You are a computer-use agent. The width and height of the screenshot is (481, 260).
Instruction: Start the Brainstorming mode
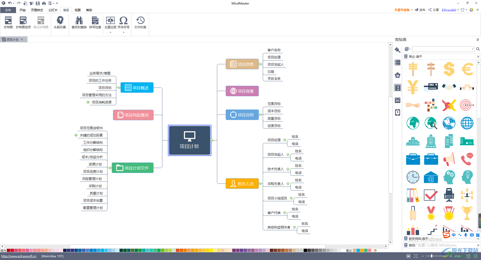tap(60, 22)
